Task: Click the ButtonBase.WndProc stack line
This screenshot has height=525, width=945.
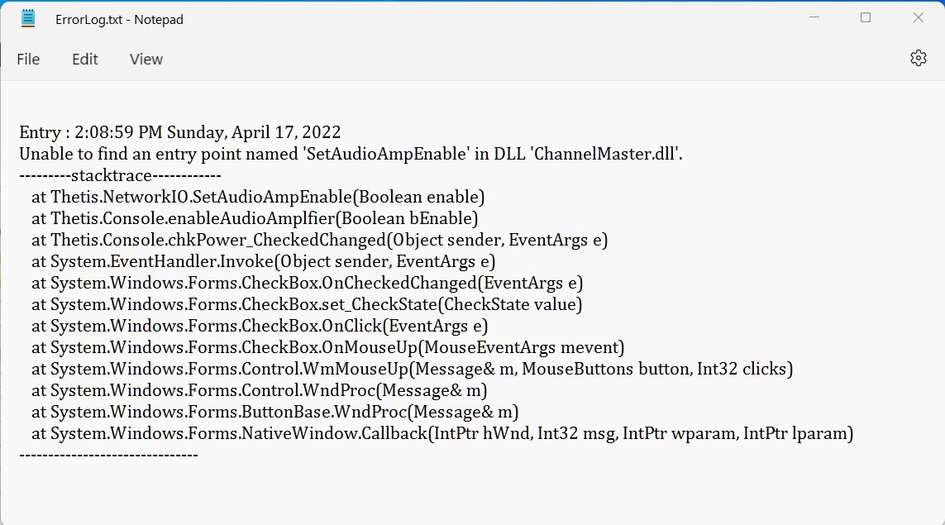Action: (x=274, y=412)
